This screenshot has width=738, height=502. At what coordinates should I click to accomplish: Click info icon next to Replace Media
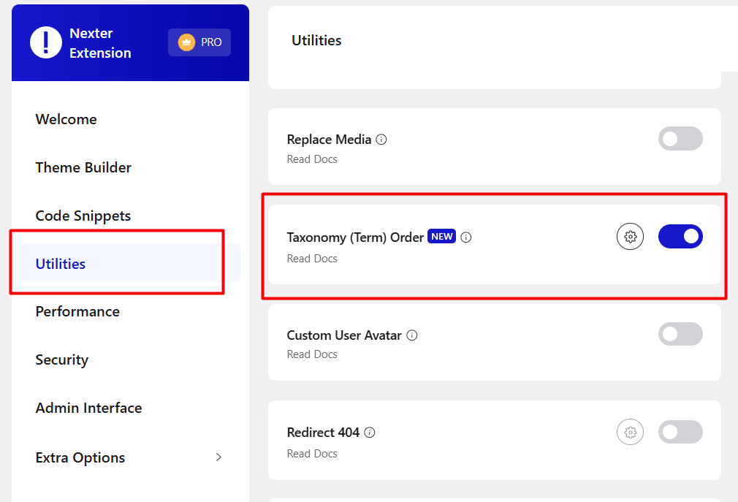tap(381, 140)
